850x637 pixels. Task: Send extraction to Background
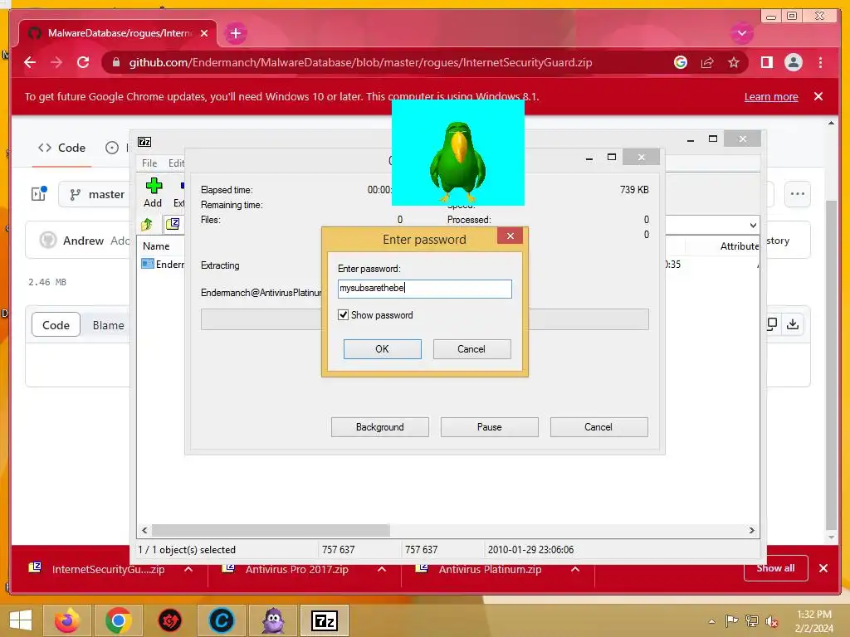[380, 427]
